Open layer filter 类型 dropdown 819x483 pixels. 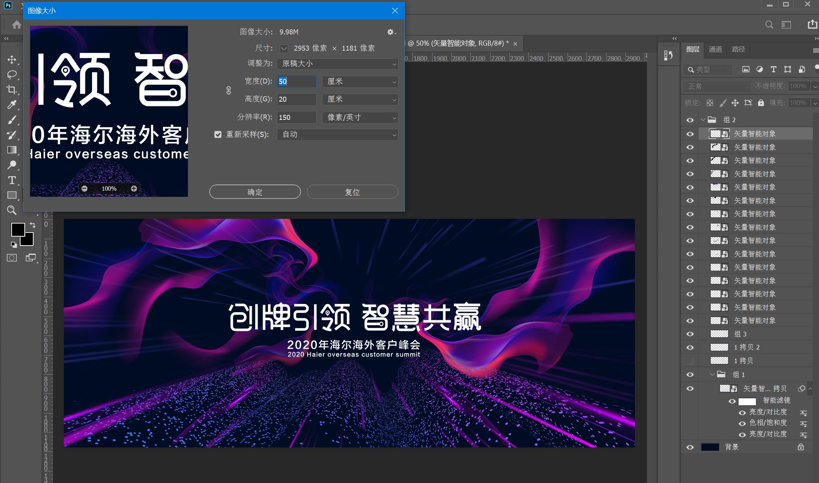click(707, 70)
